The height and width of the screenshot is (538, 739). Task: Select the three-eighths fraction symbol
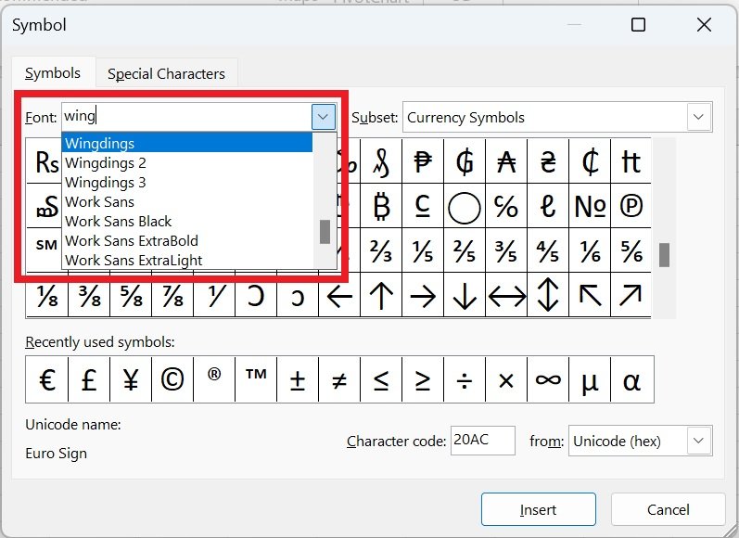(89, 297)
